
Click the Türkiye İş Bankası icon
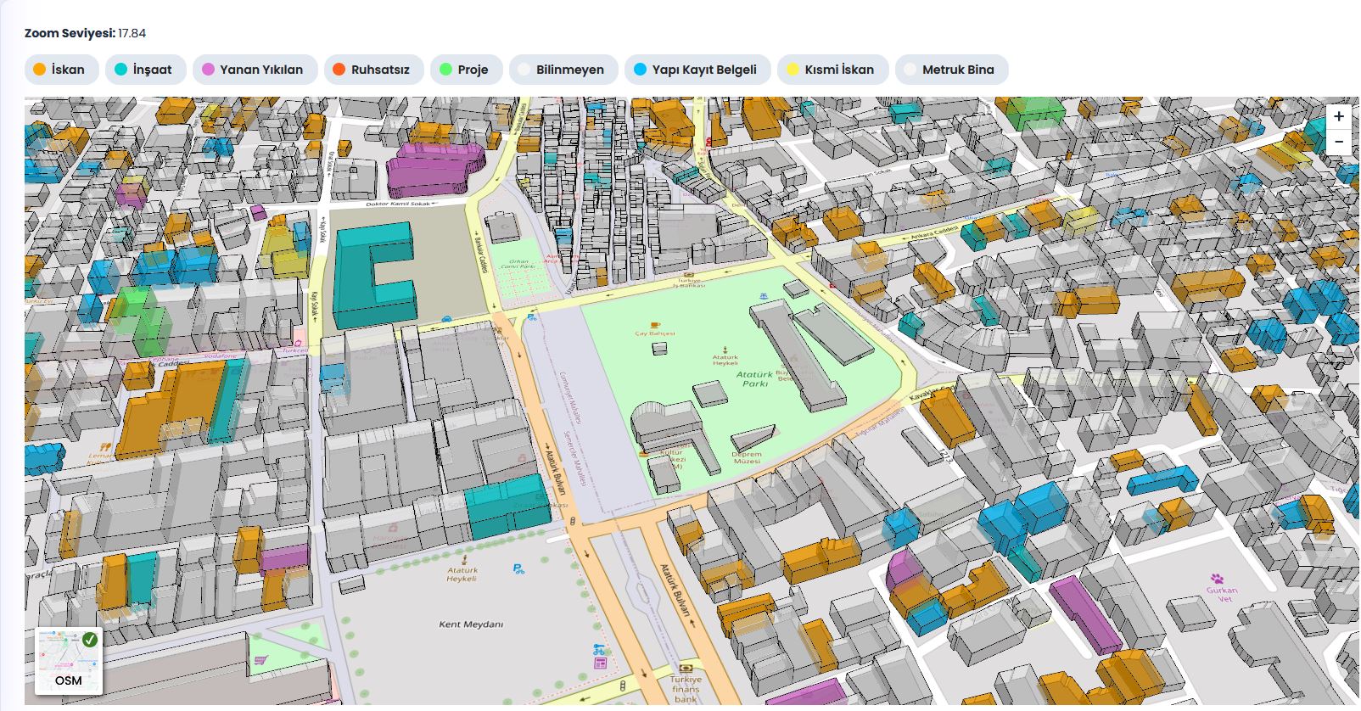(x=688, y=275)
